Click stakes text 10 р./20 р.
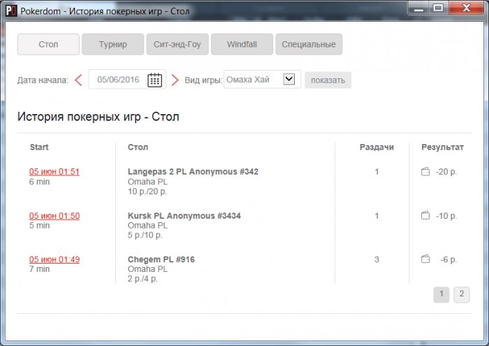This screenshot has height=346, width=489. pos(147,192)
